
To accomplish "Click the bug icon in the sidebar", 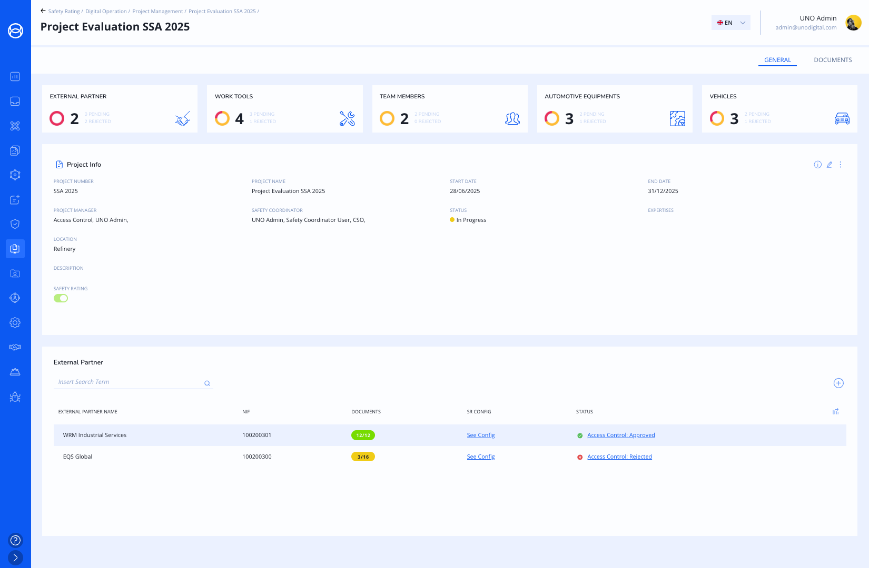I will click(x=15, y=397).
